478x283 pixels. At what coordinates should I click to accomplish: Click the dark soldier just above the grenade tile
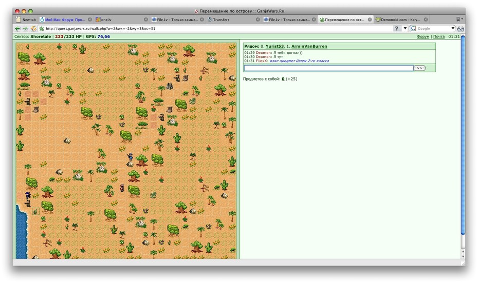point(28,204)
